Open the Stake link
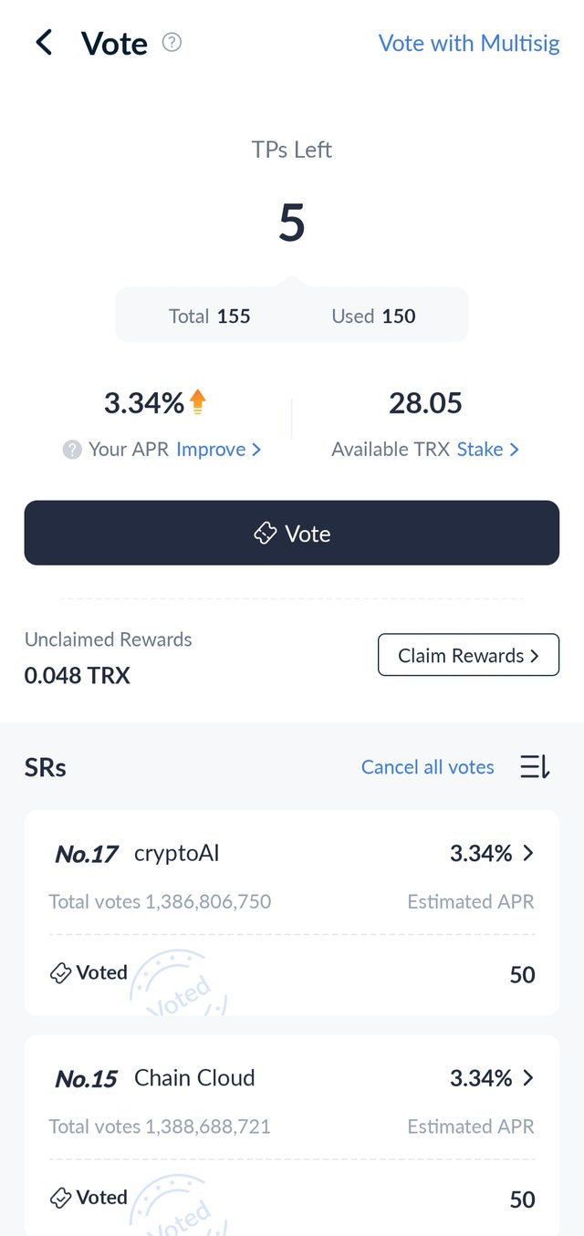Viewport: 584px width, 1236px height. pyautogui.click(x=488, y=450)
